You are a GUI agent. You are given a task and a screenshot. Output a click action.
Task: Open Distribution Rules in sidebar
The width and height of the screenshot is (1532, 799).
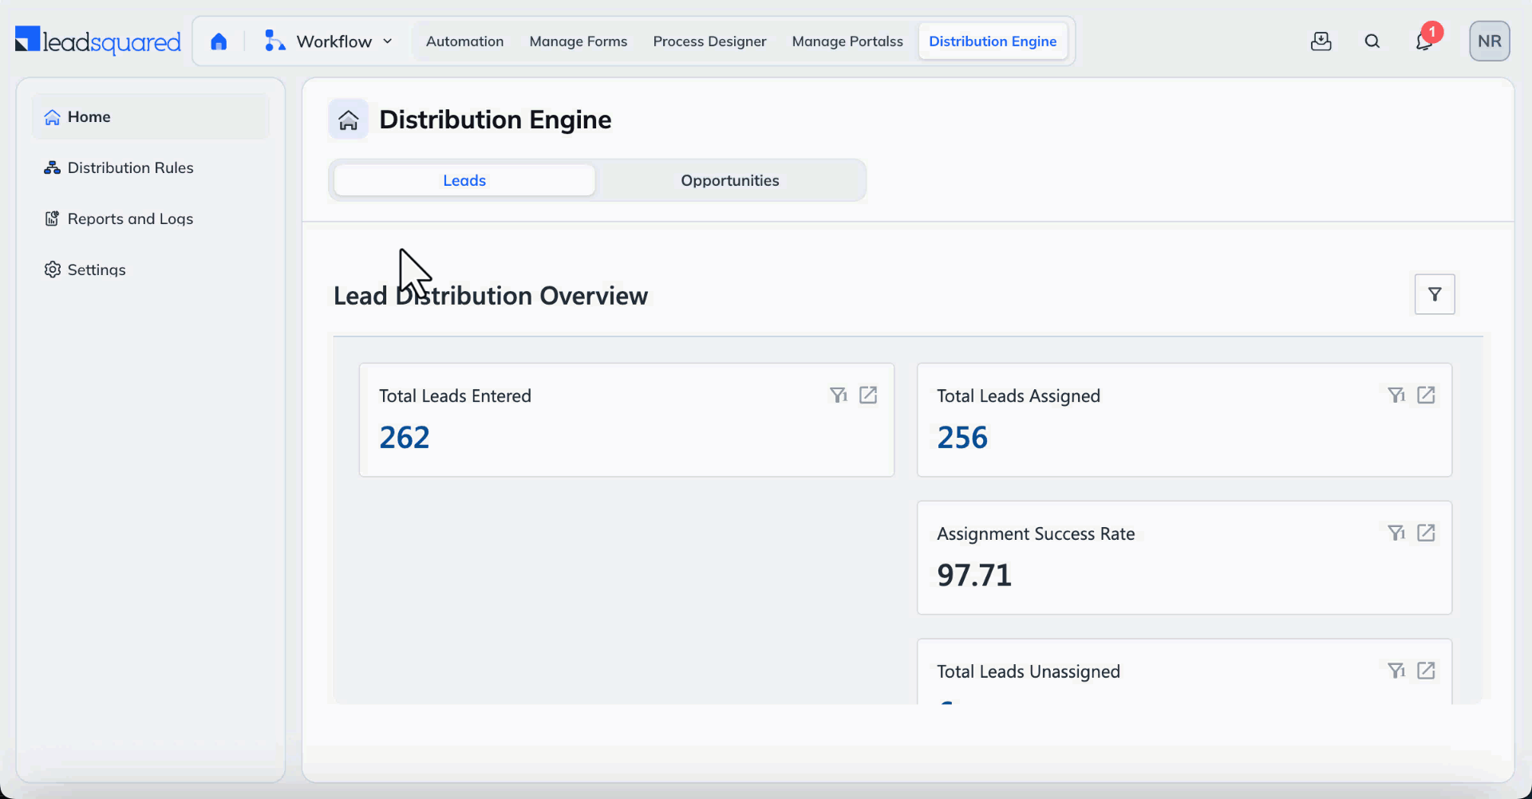point(130,167)
